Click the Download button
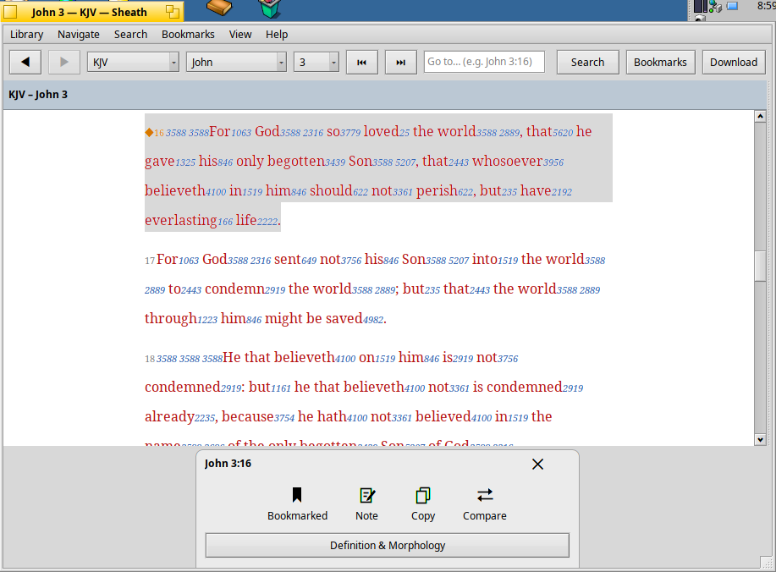 pyautogui.click(x=734, y=63)
